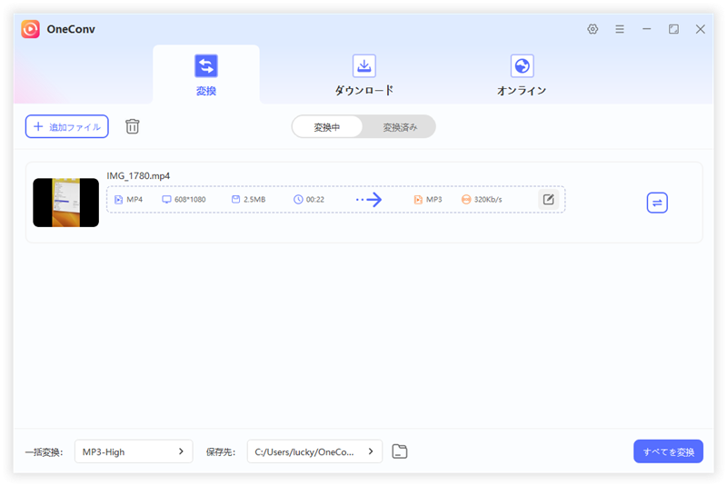This screenshot has width=727, height=486.
Task: Open the output folder icon
Action: click(x=400, y=451)
